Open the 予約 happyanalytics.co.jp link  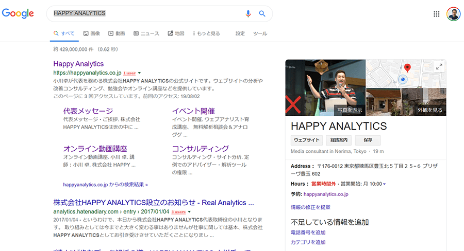click(x=326, y=194)
